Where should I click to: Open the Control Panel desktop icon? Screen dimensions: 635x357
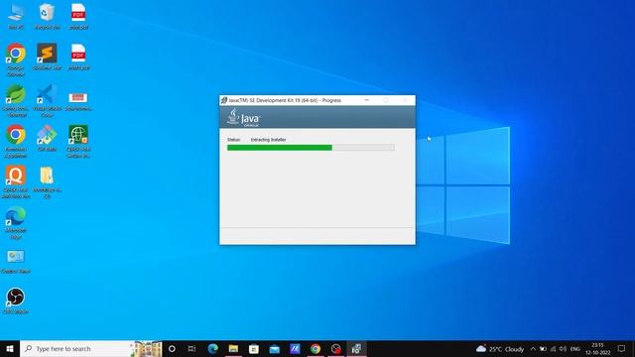16,262
